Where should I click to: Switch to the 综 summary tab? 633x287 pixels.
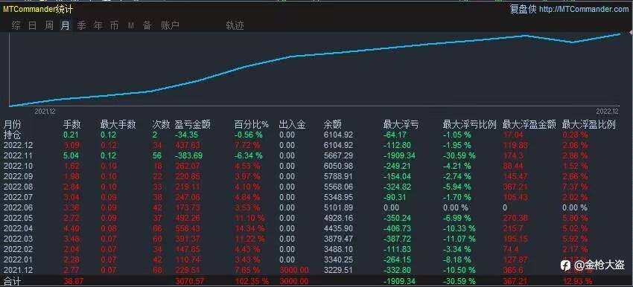(x=16, y=26)
